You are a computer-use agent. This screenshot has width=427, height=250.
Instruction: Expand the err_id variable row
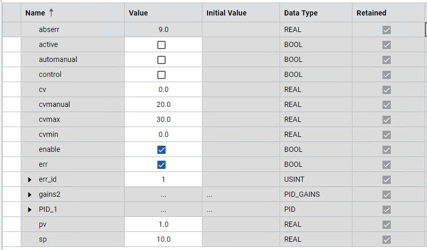(x=30, y=180)
